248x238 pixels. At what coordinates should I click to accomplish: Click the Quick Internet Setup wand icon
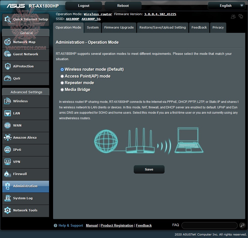7,19
